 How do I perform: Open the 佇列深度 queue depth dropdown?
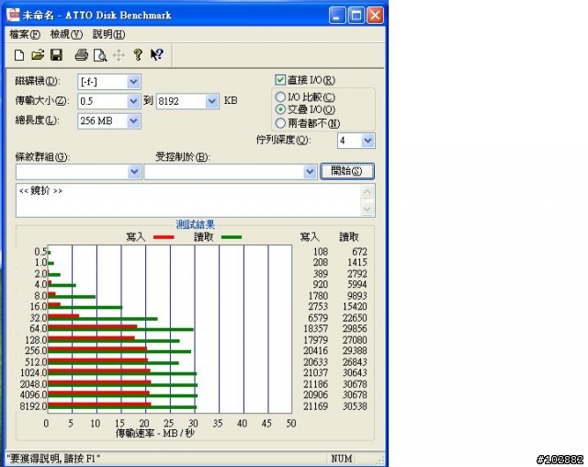coord(367,141)
